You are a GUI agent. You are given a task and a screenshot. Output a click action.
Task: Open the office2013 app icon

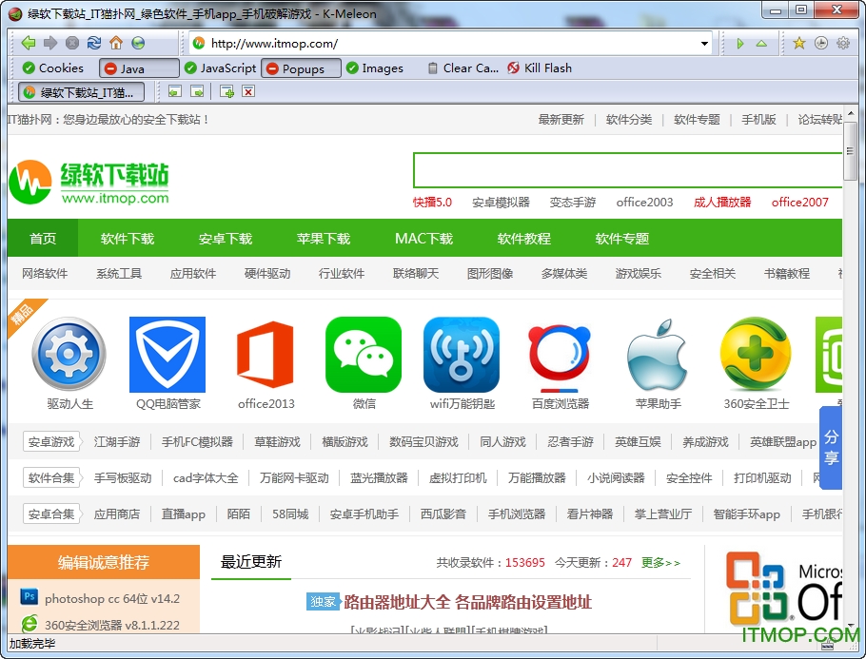tap(266, 355)
